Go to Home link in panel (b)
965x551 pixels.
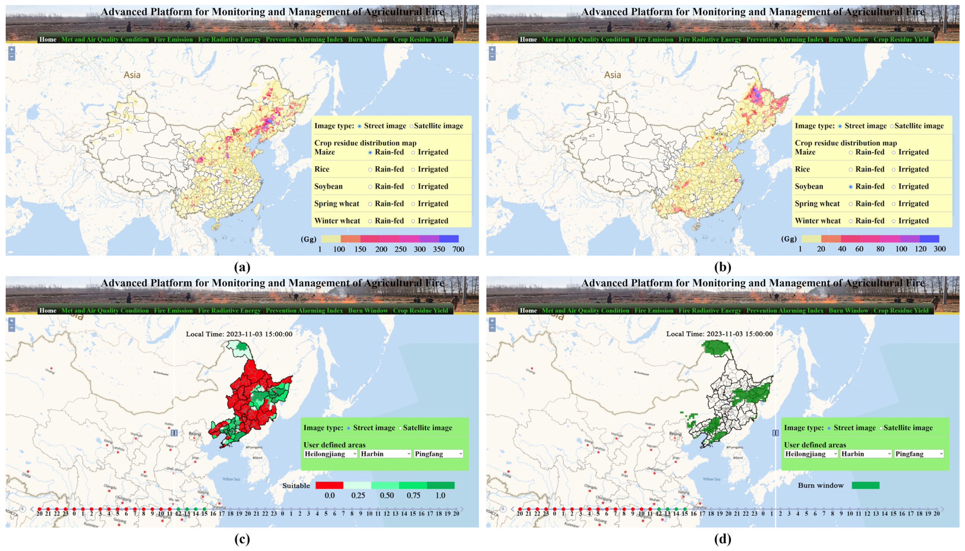click(x=528, y=39)
